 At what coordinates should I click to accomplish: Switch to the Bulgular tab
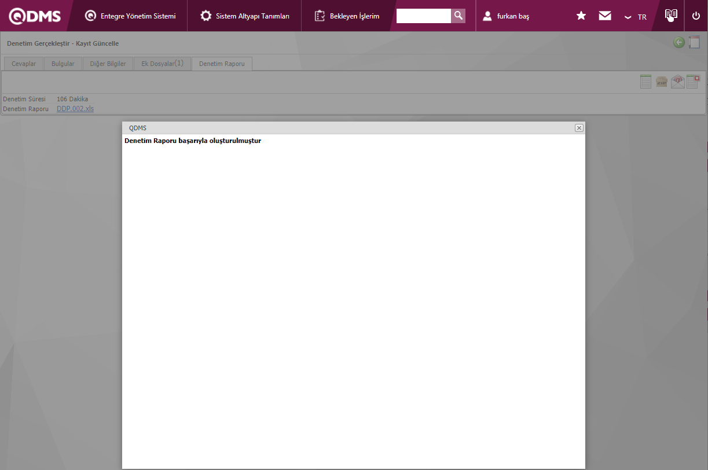[63, 64]
